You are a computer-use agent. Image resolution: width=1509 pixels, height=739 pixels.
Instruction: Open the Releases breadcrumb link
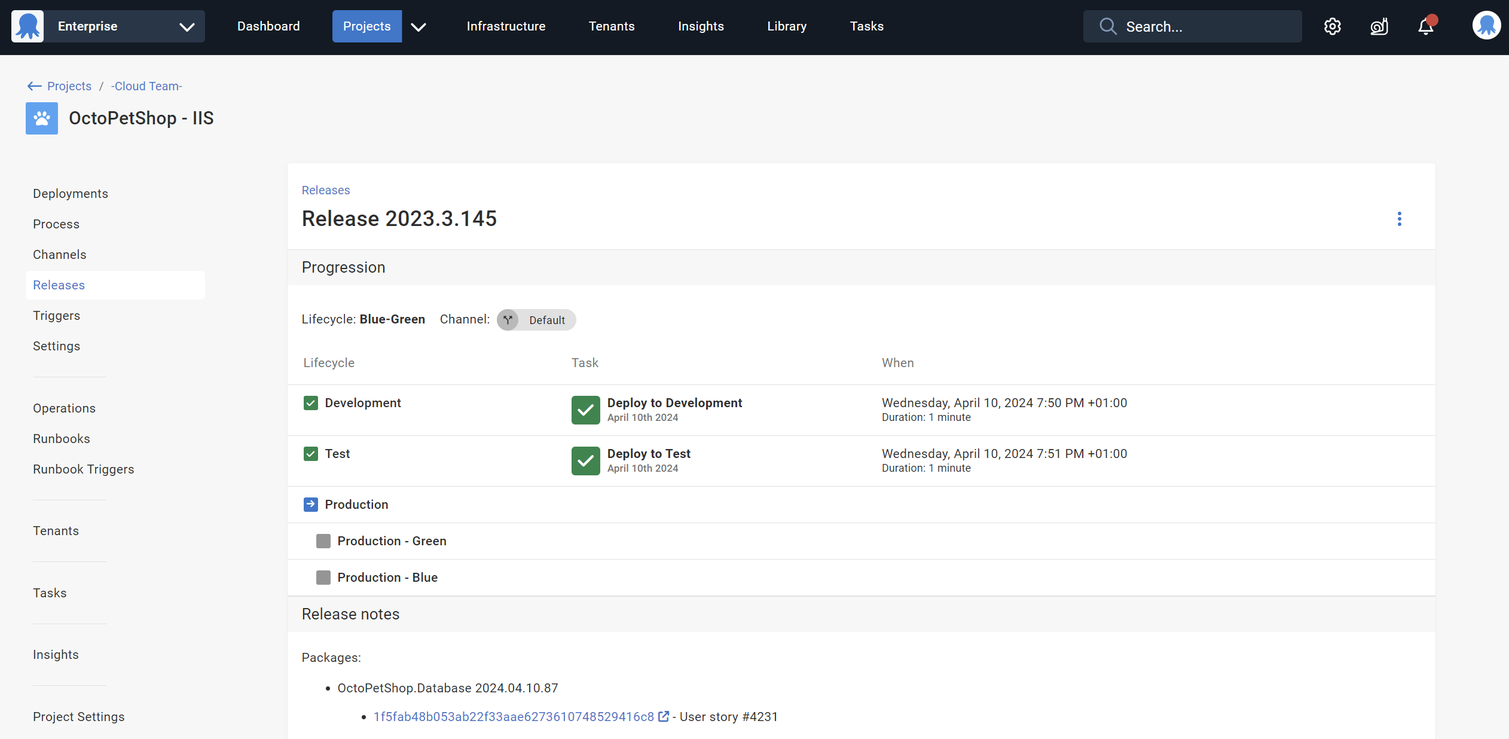coord(325,190)
